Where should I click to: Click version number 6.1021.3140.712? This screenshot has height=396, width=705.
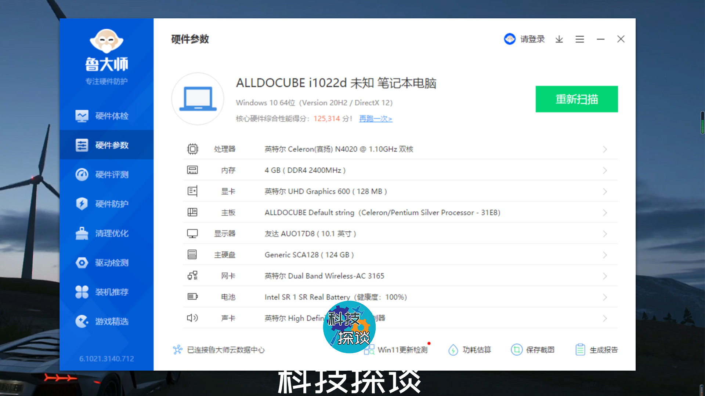point(106,359)
